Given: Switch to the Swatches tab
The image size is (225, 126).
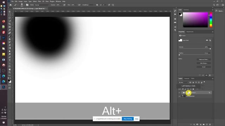Looking at the screenshot, I should point(186,10).
